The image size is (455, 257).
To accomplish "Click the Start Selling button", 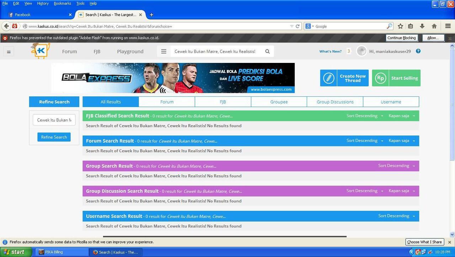I will click(x=396, y=78).
